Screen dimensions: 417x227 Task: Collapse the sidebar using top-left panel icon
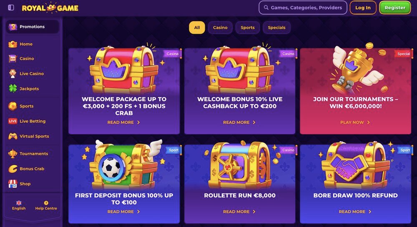coord(11,7)
